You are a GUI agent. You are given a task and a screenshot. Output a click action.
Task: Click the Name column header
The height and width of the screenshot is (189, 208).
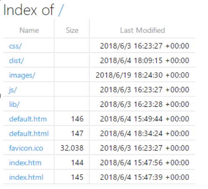tap(29, 30)
